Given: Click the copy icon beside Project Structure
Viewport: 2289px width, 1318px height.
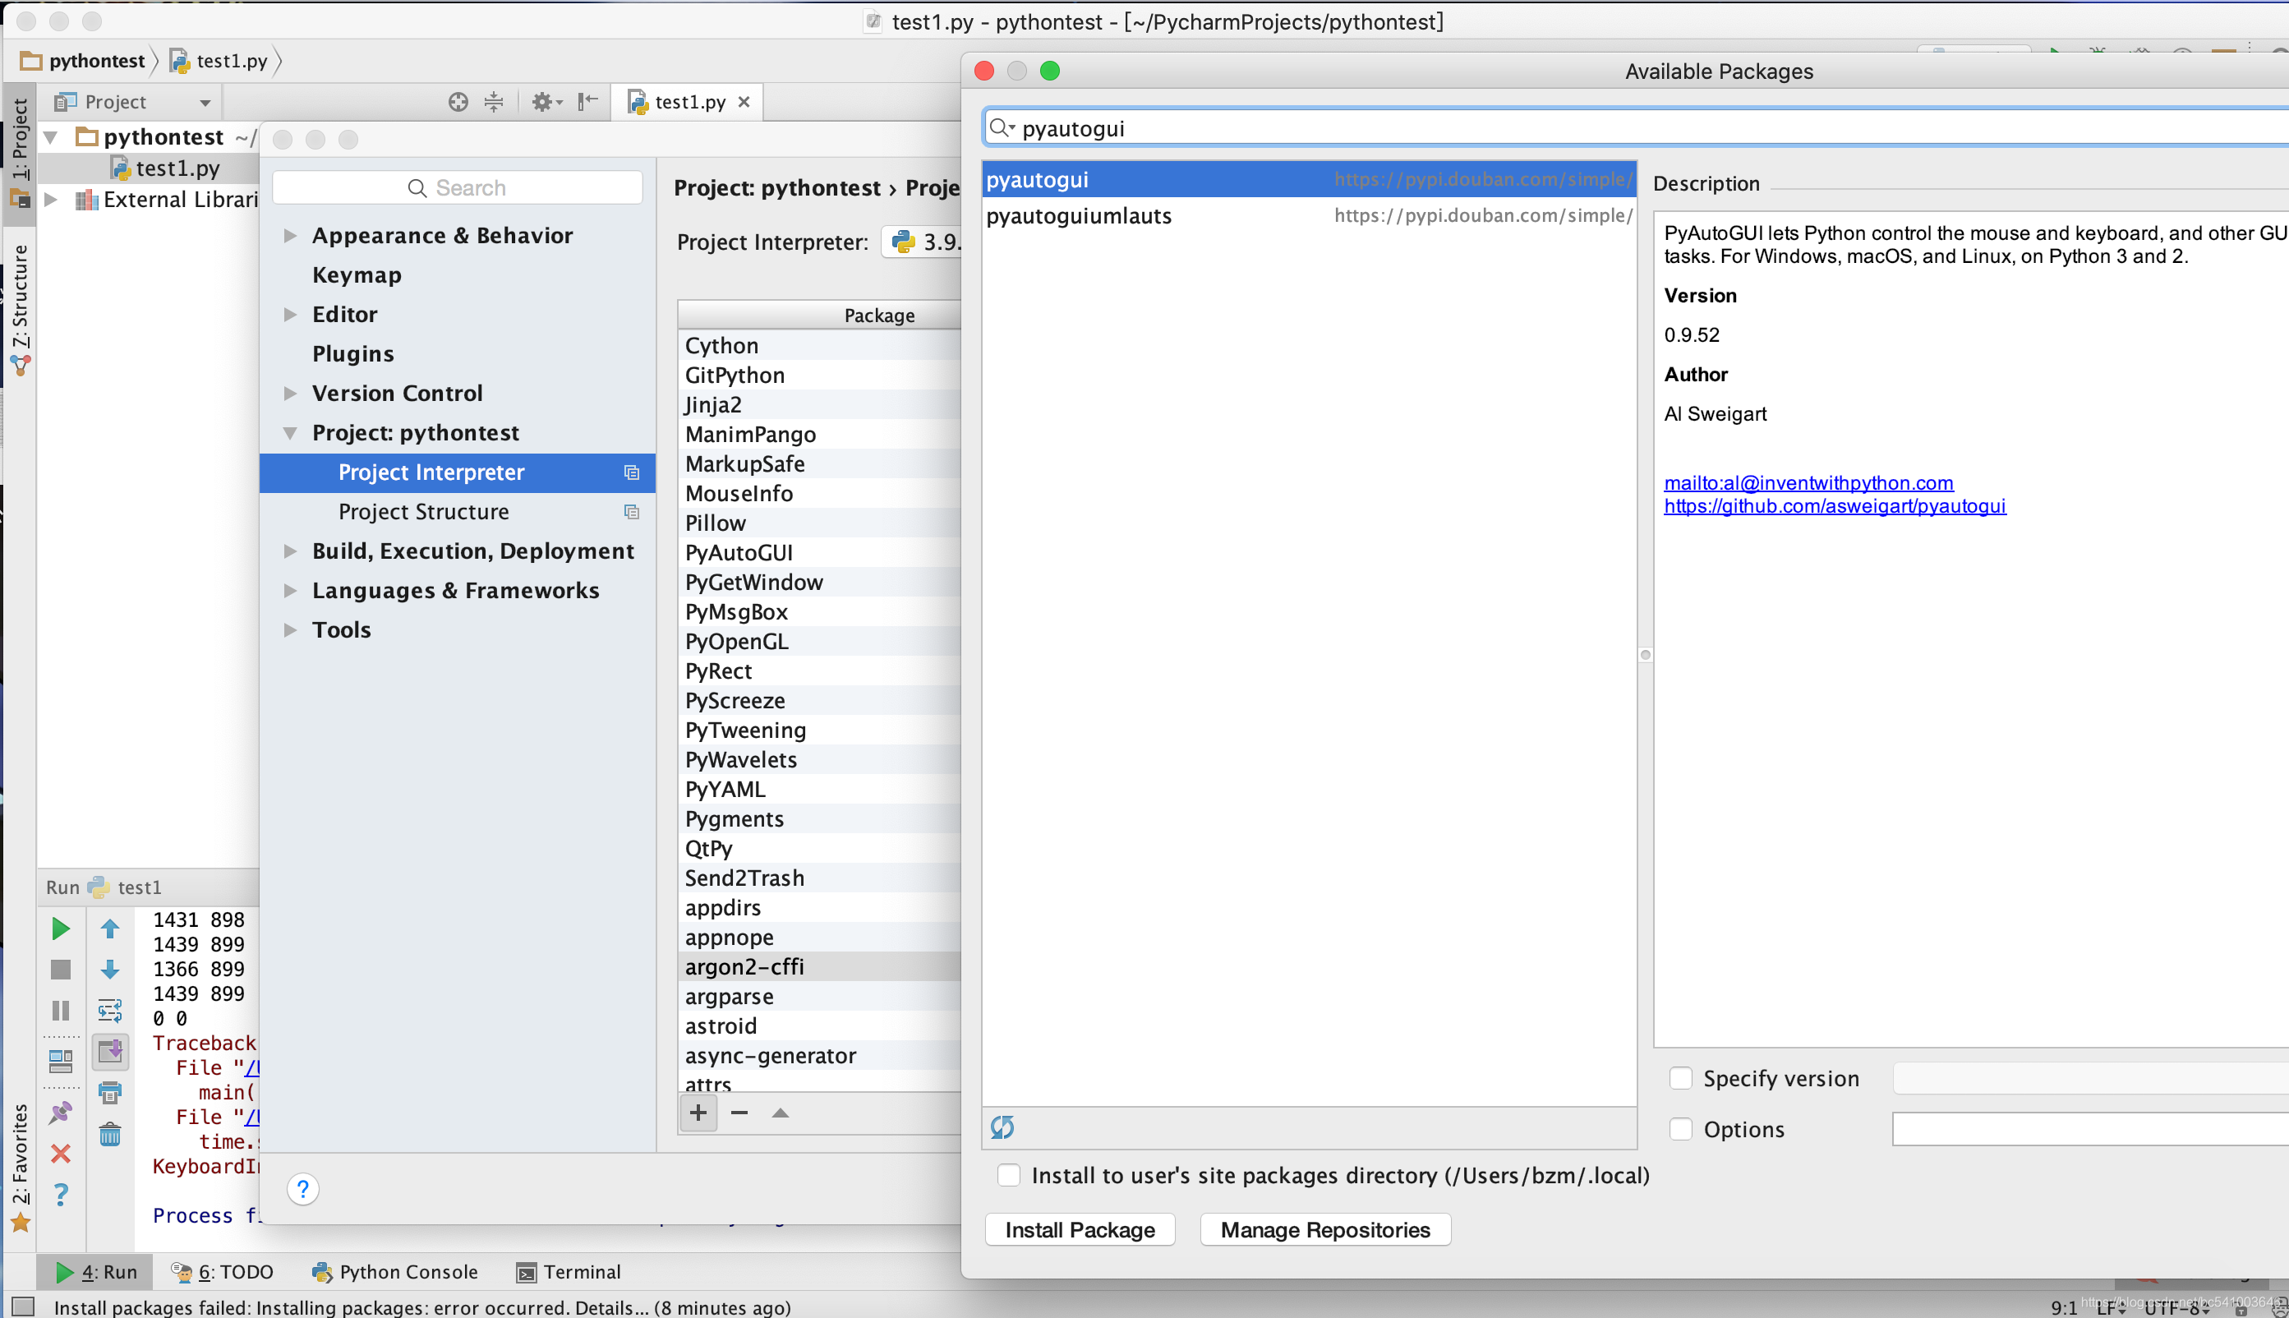Looking at the screenshot, I should click(x=632, y=513).
